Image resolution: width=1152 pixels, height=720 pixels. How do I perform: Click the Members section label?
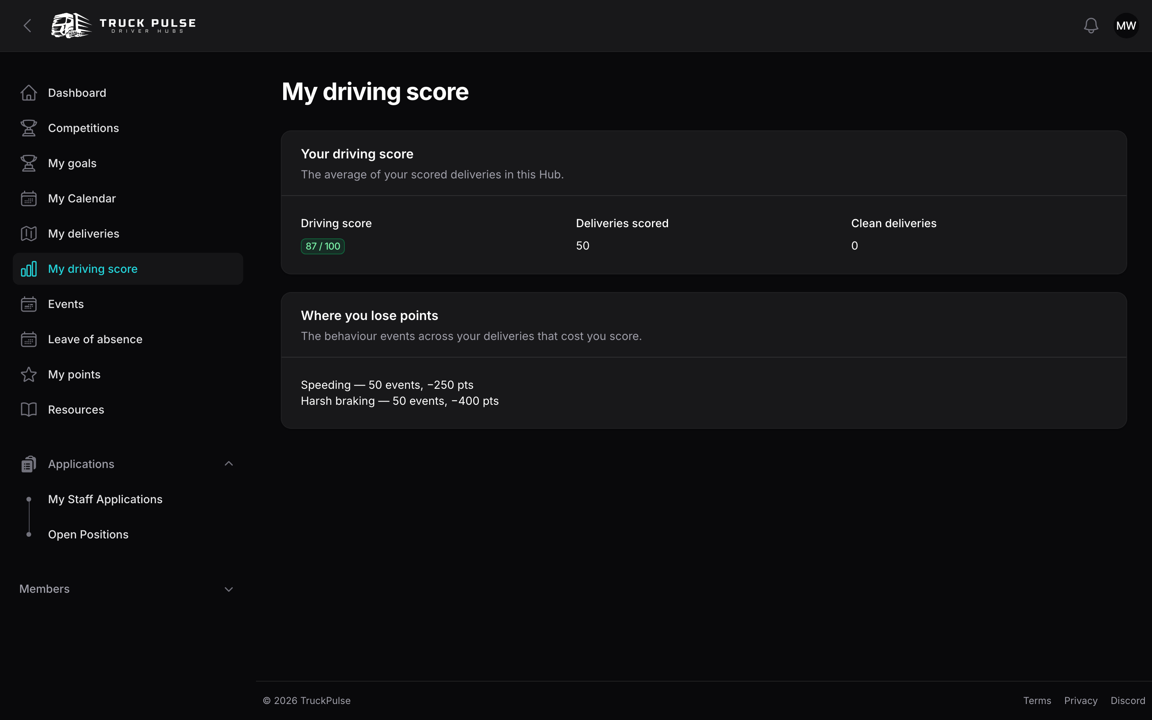[44, 589]
